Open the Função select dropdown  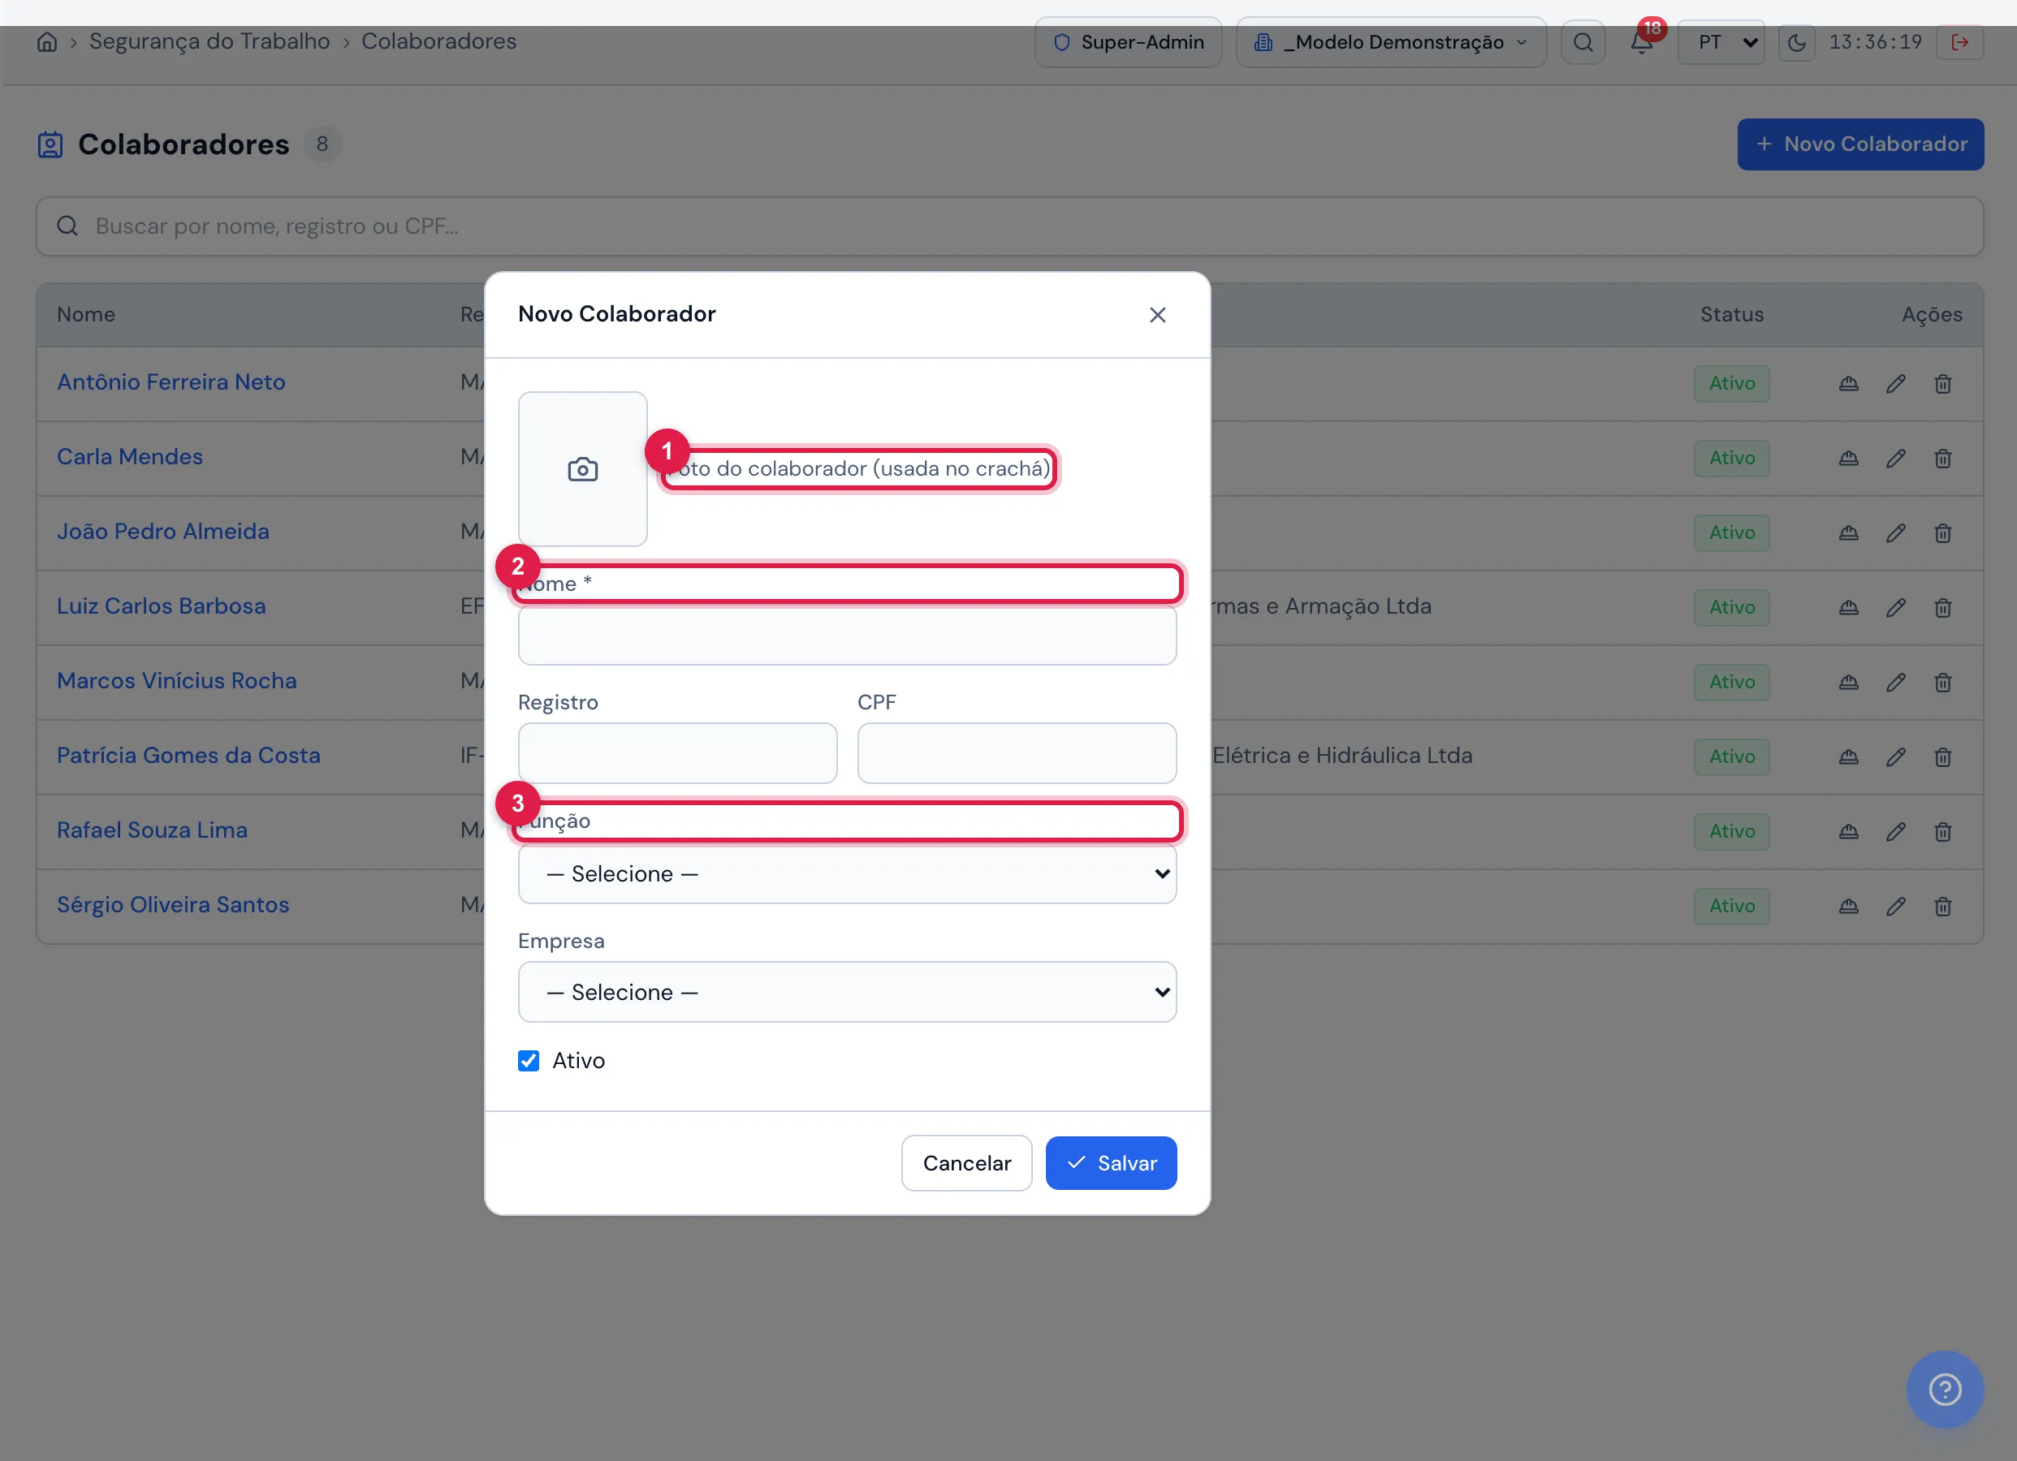click(x=847, y=874)
